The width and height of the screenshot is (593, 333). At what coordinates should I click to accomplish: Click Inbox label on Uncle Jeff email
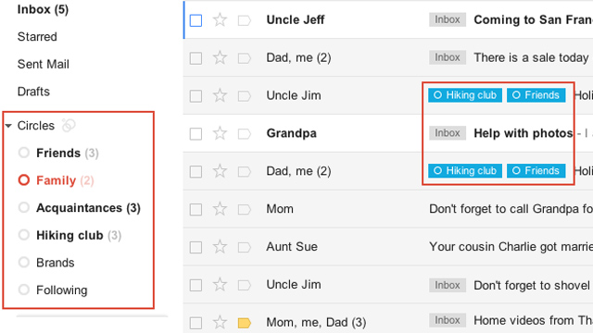447,19
